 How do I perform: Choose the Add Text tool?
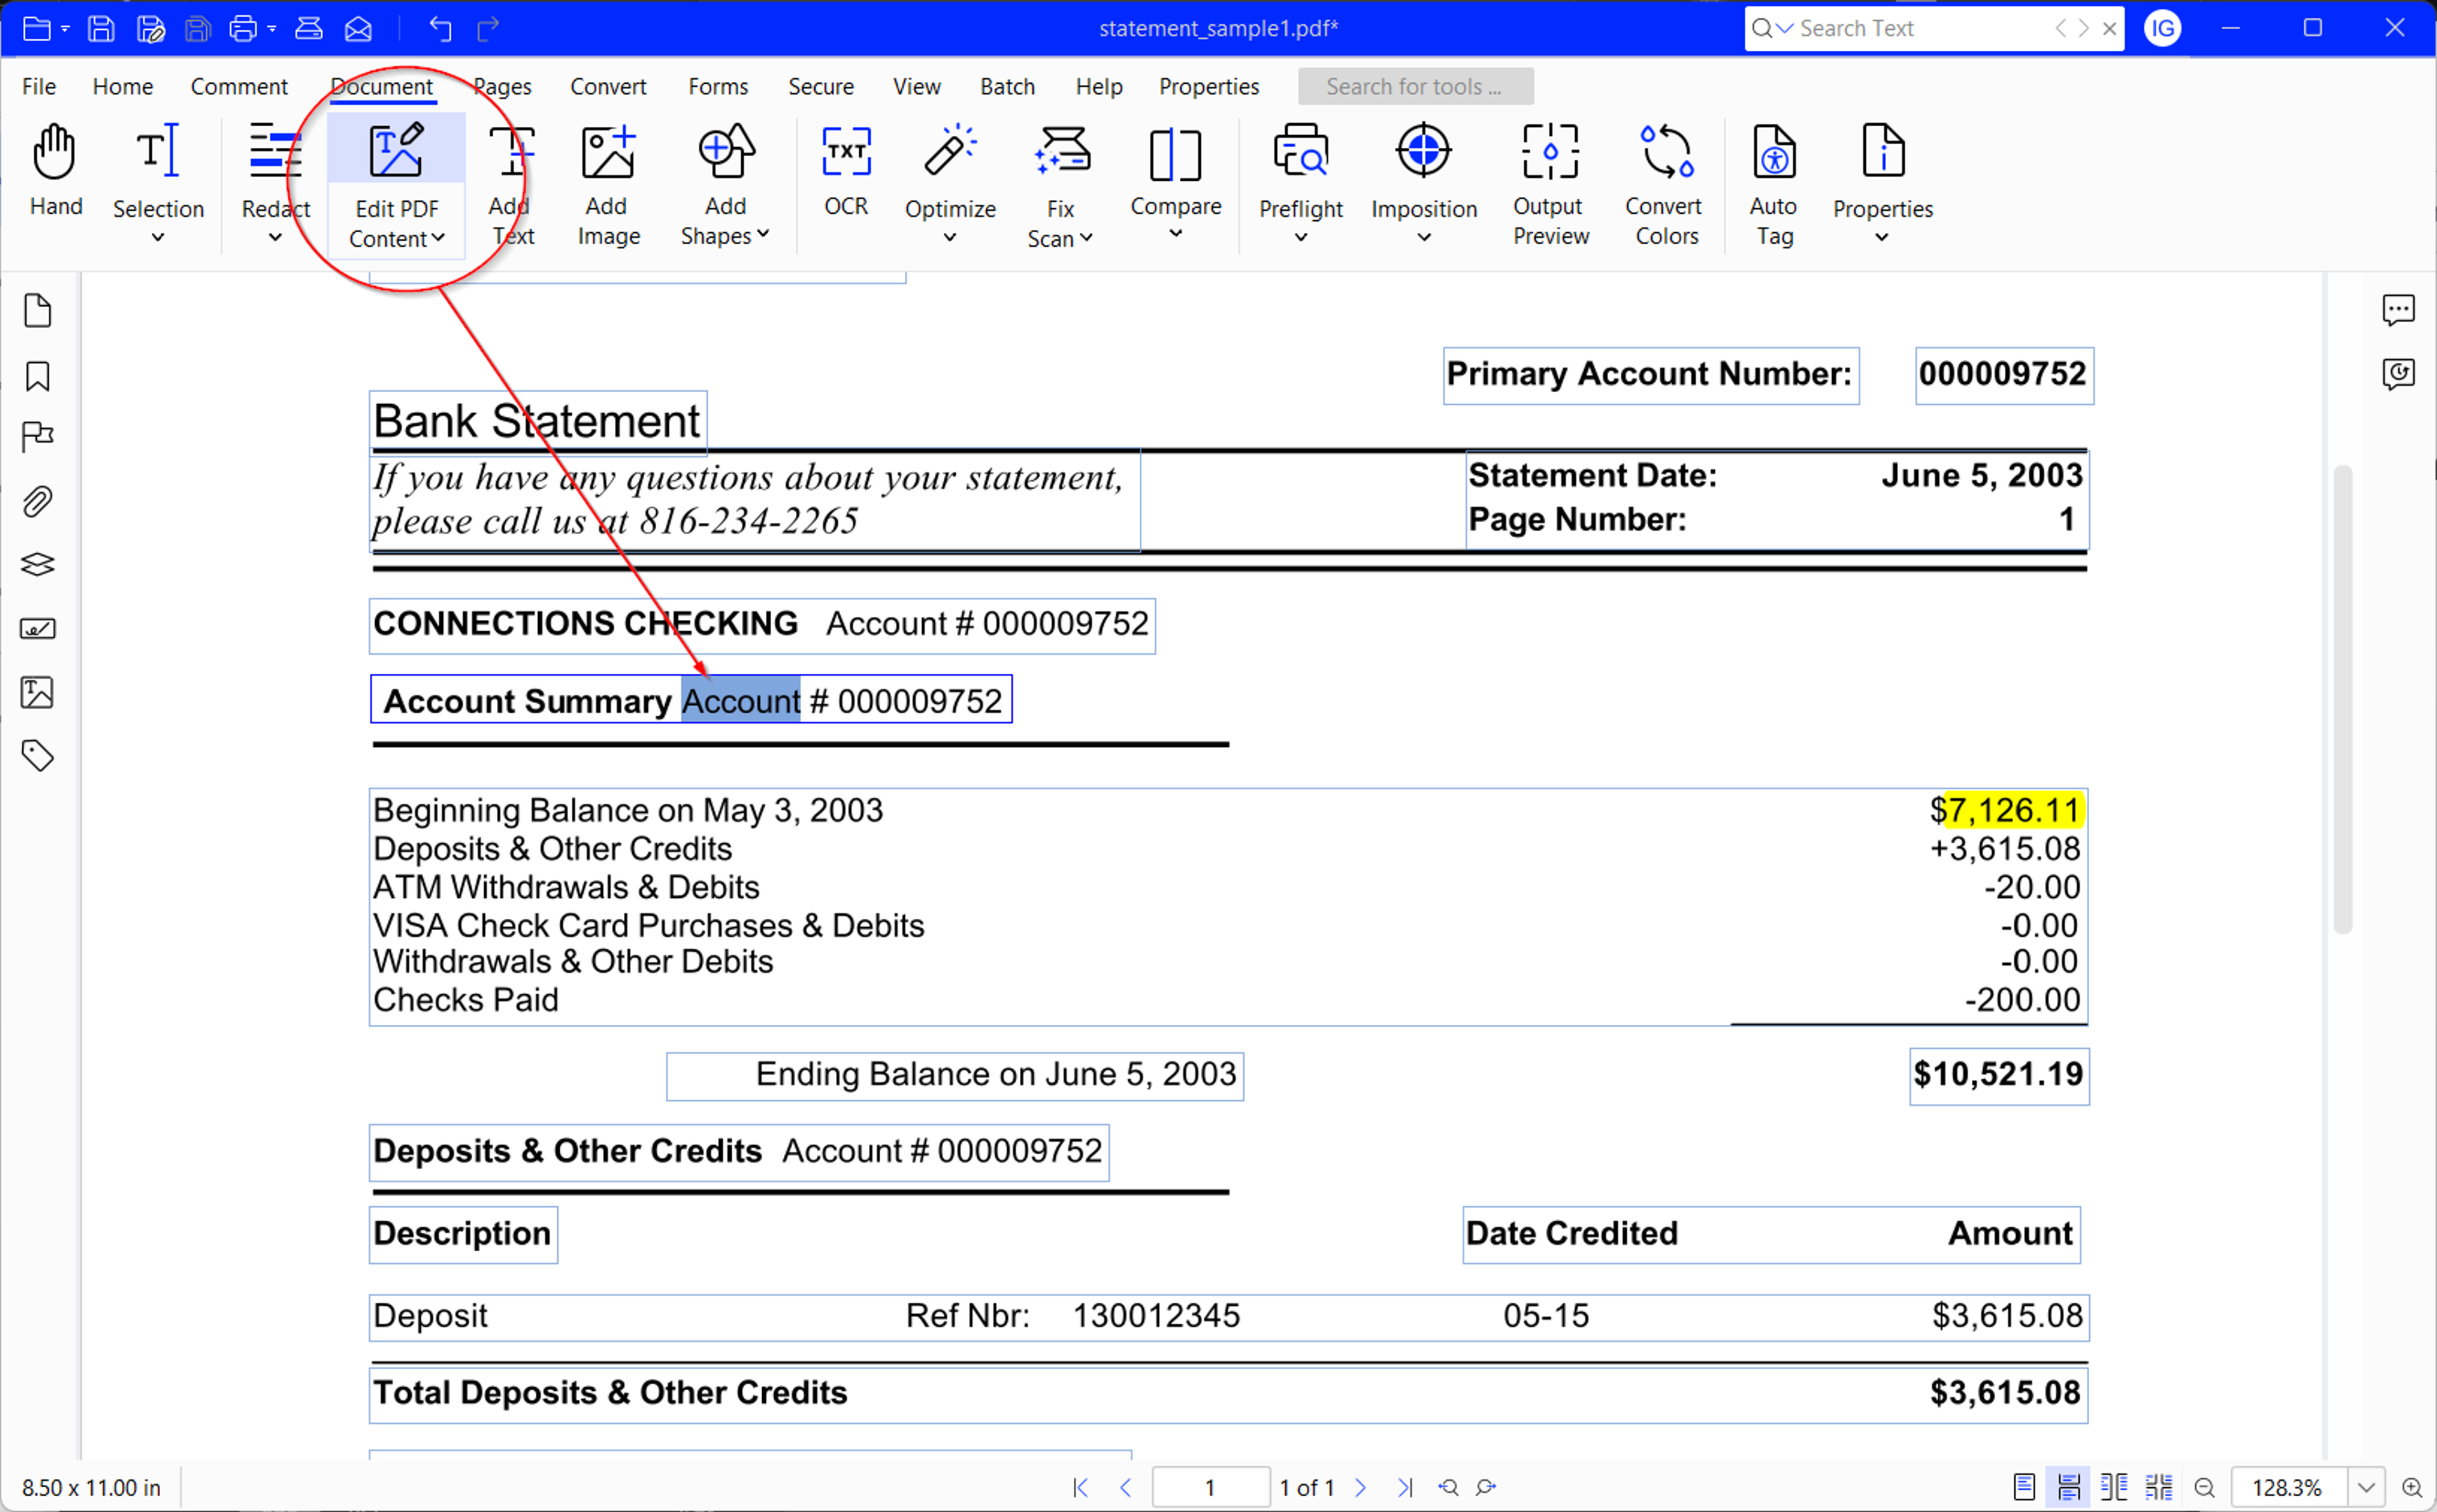tap(512, 186)
